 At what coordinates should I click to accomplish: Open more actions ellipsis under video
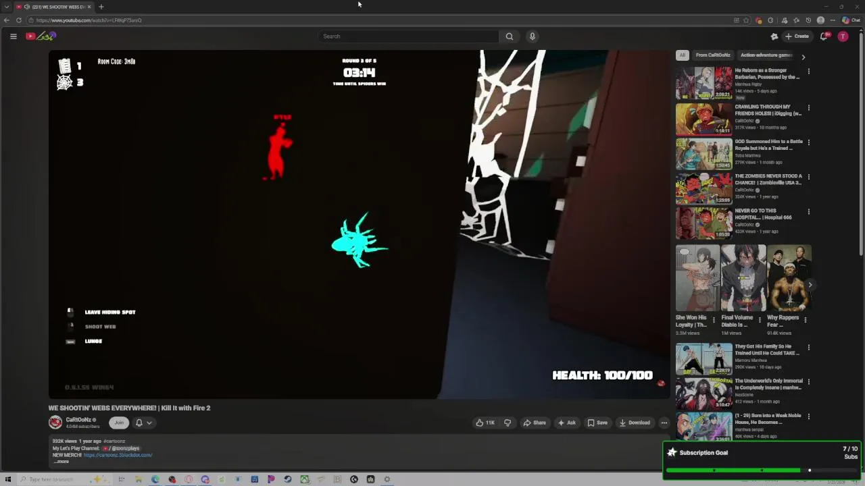(x=664, y=423)
